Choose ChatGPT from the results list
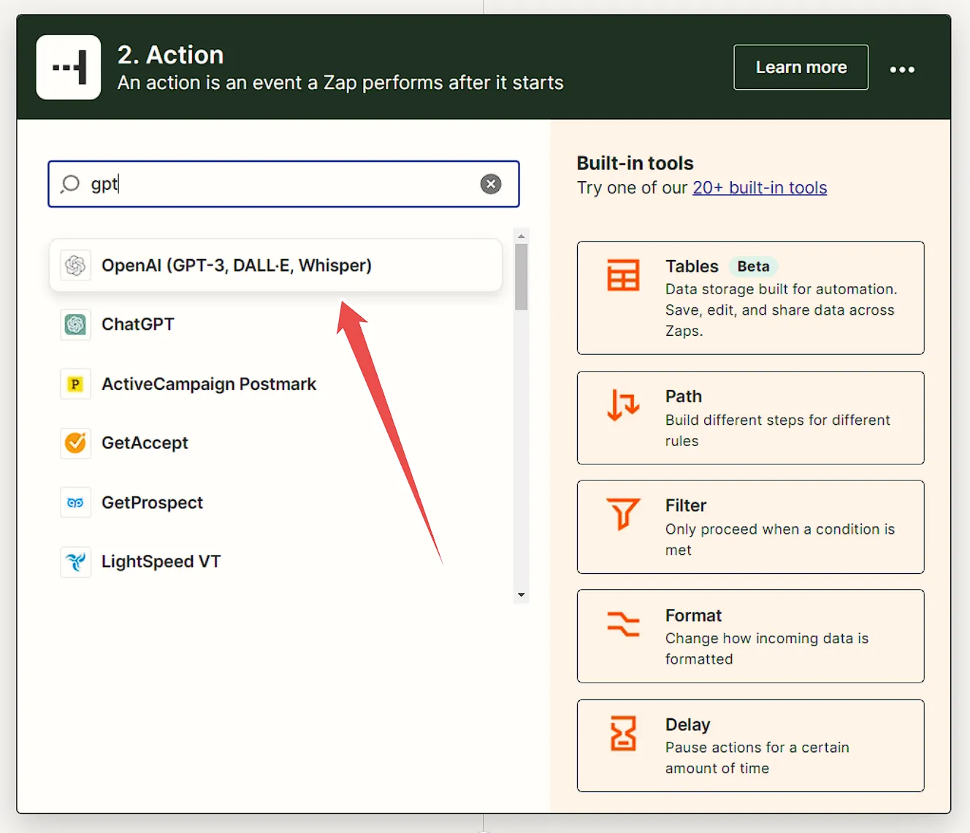 tap(275, 324)
